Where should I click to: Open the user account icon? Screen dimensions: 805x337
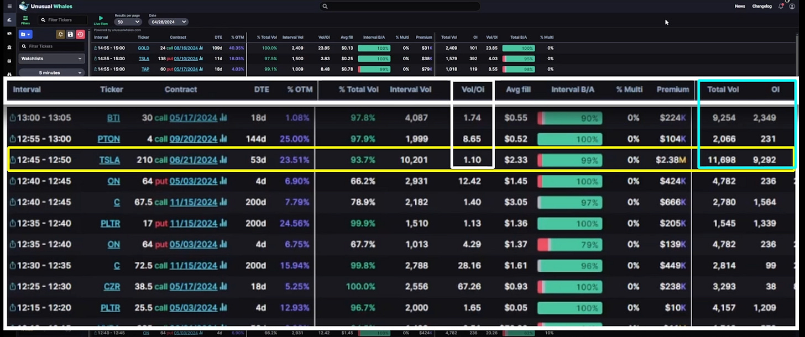coord(792,6)
